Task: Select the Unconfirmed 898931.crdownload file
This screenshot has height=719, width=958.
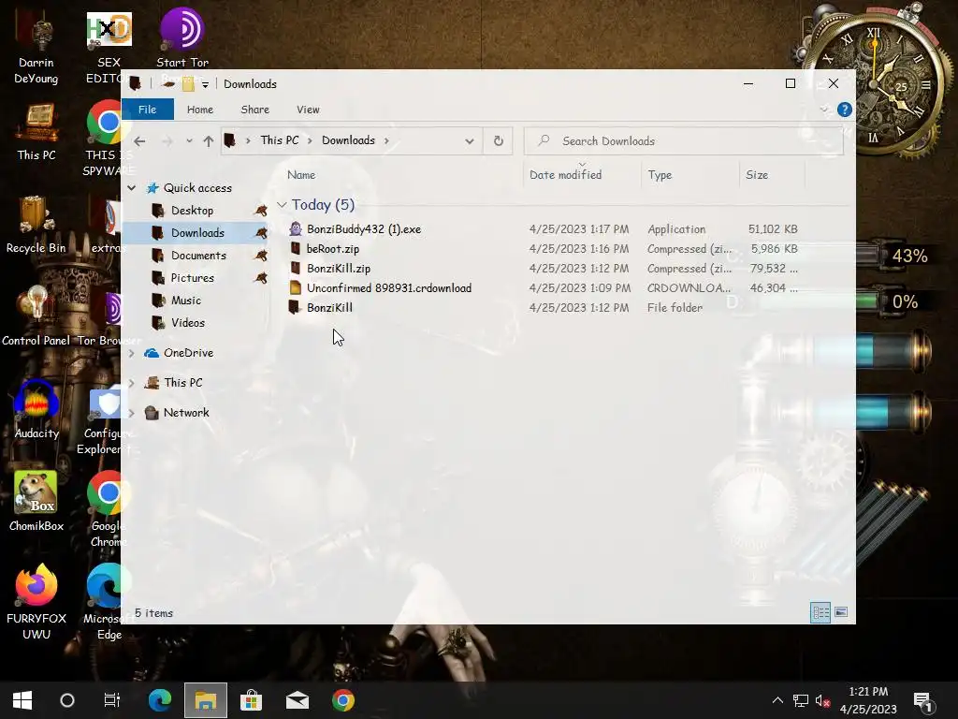Action: (388, 288)
